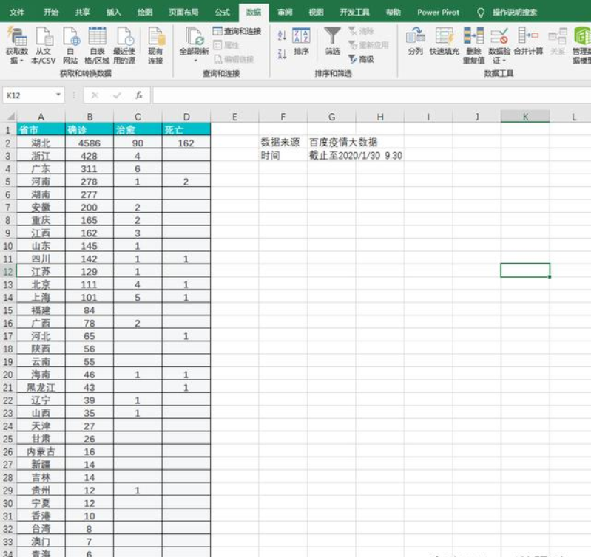Select row 12 header

coord(8,271)
